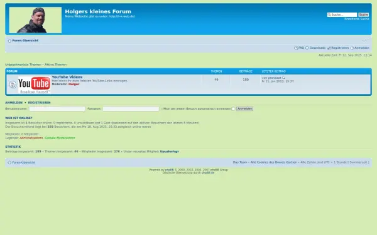The width and height of the screenshot is (377, 235).
Task: Open the YouTube Videos forum
Action: coord(67,77)
